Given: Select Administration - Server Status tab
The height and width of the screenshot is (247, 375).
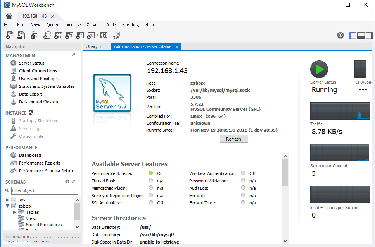Looking at the screenshot, I should coord(143,46).
